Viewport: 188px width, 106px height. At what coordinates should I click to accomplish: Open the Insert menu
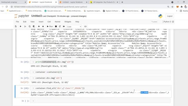point(41,21)
